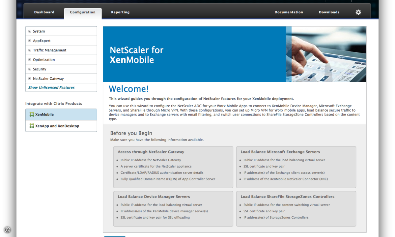Expand the AppExpert tree node

coord(30,41)
